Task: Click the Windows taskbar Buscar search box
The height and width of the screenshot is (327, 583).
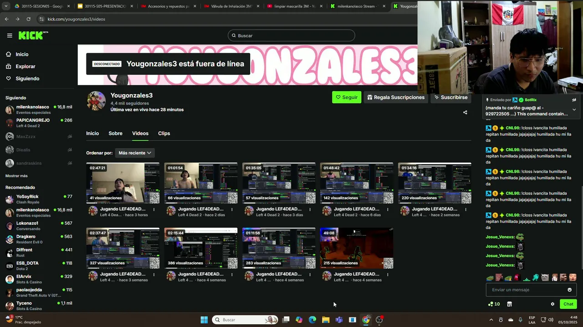Action: point(246,320)
